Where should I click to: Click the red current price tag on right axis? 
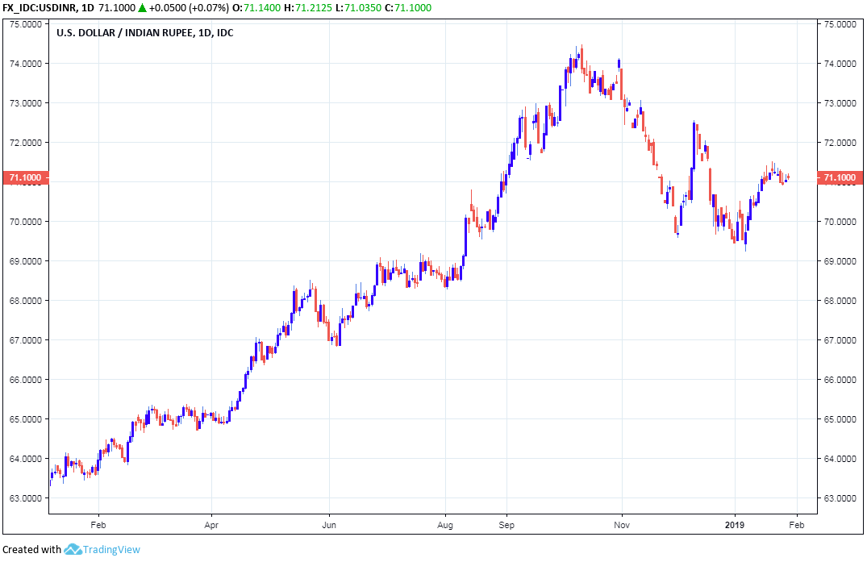[840, 177]
